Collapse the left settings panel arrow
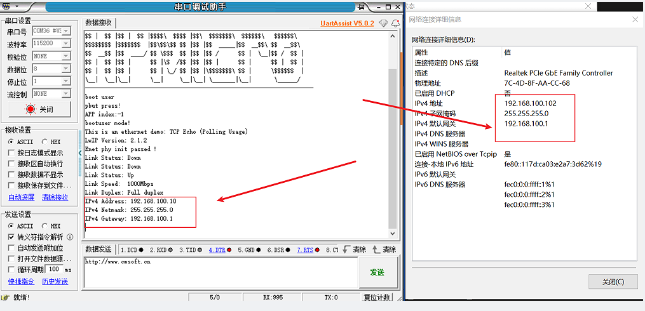 (x=81, y=153)
